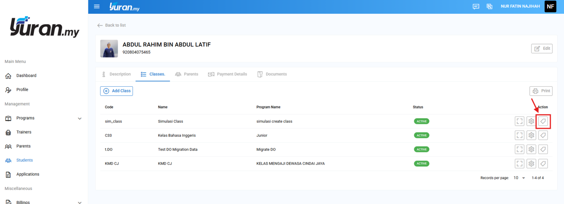Expand the Programs submenu chevron

click(x=79, y=118)
